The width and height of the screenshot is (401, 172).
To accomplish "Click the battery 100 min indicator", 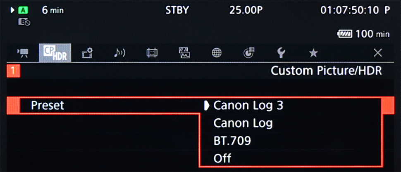I will tap(363, 34).
